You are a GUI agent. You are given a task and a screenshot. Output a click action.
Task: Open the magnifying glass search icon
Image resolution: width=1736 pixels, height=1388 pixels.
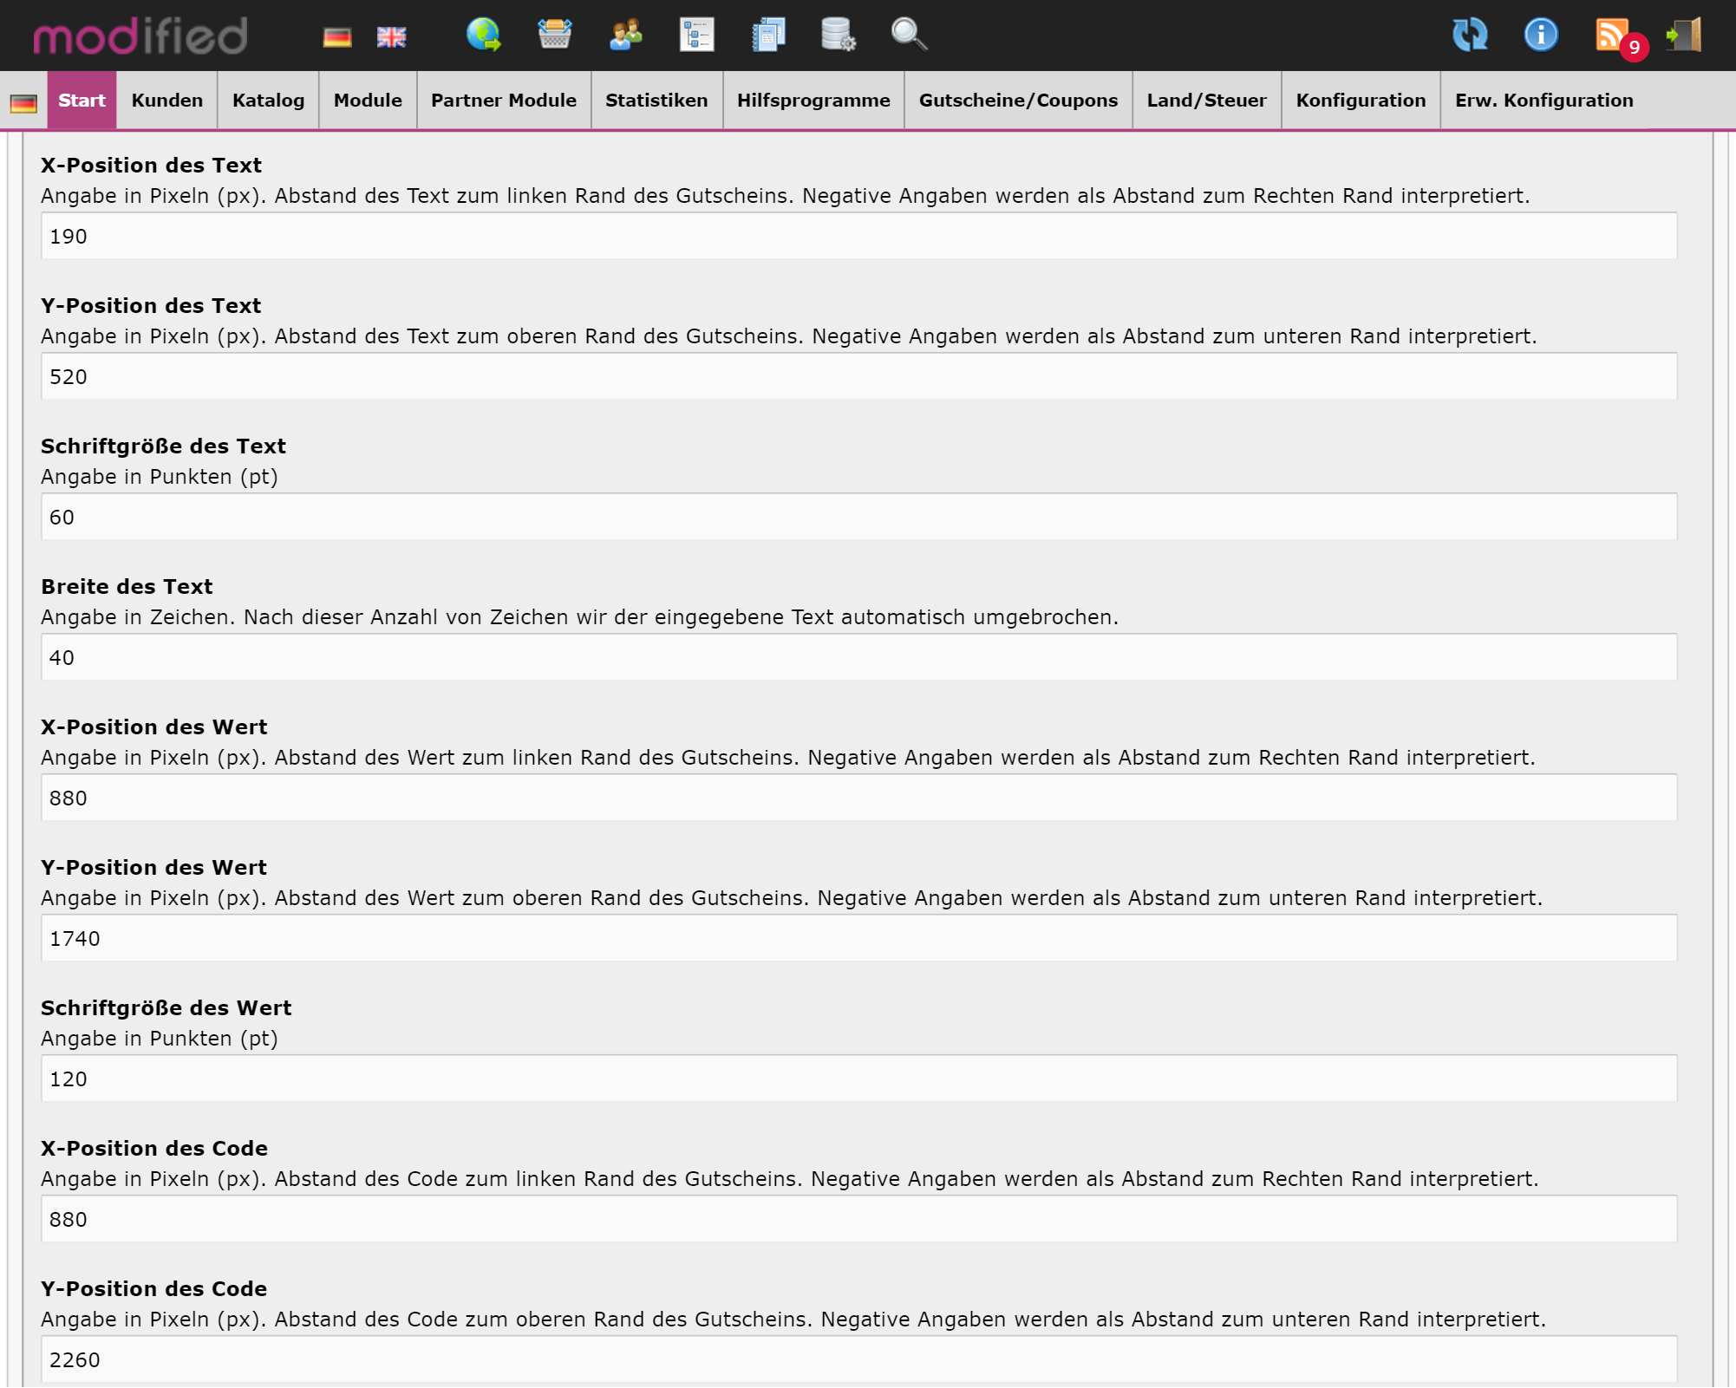[909, 35]
